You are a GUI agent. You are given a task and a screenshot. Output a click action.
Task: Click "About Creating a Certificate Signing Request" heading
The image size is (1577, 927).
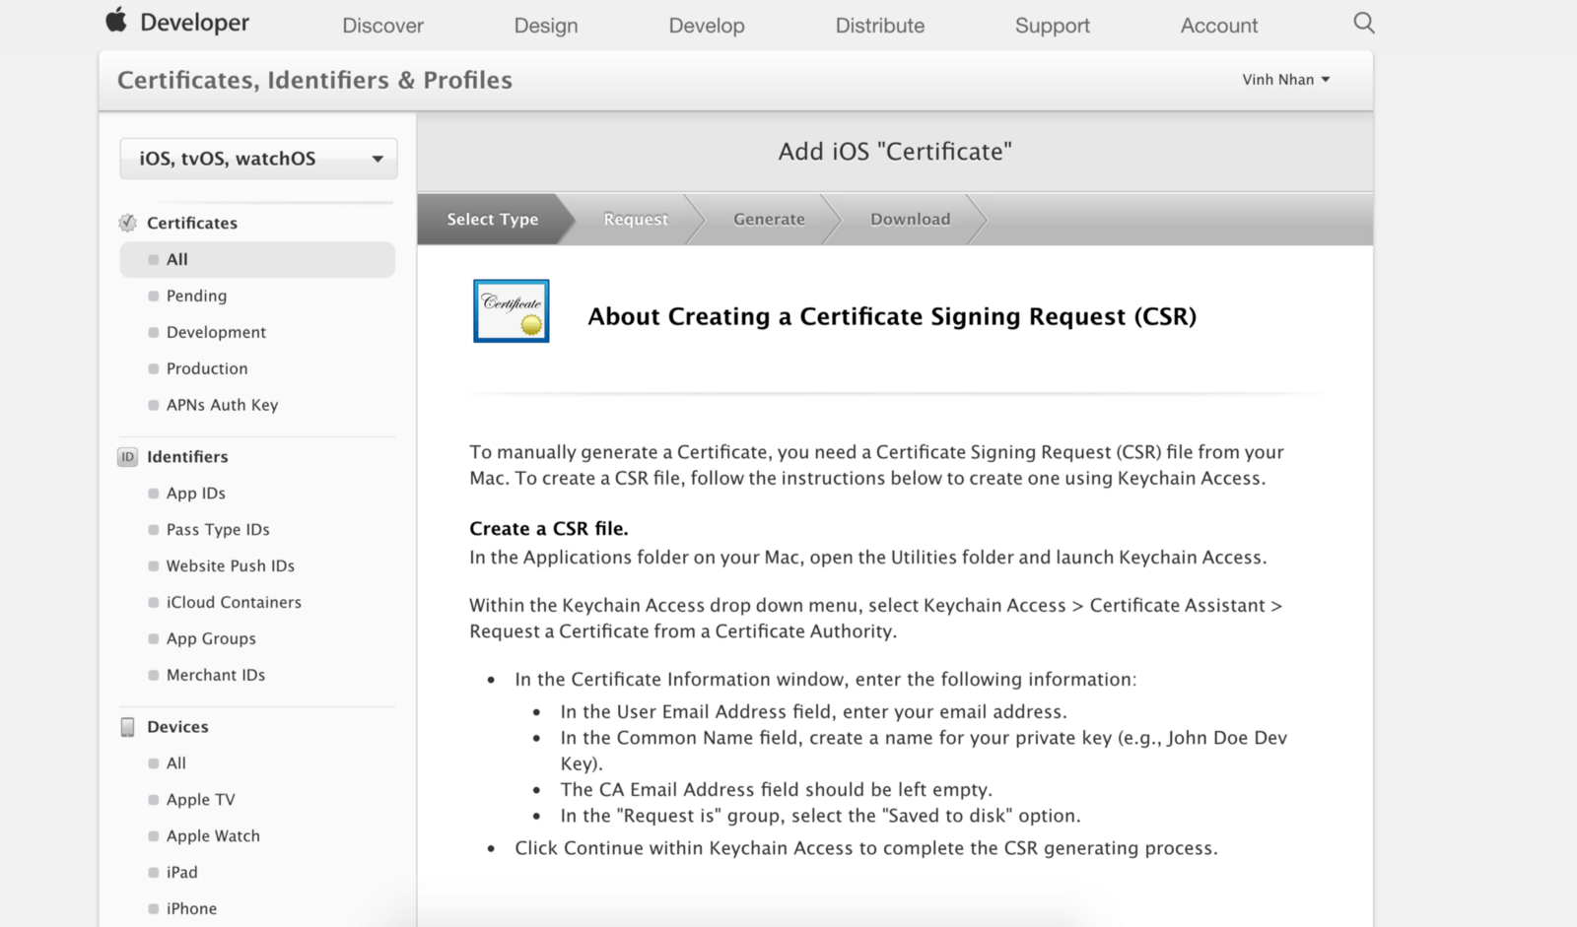coord(892,316)
